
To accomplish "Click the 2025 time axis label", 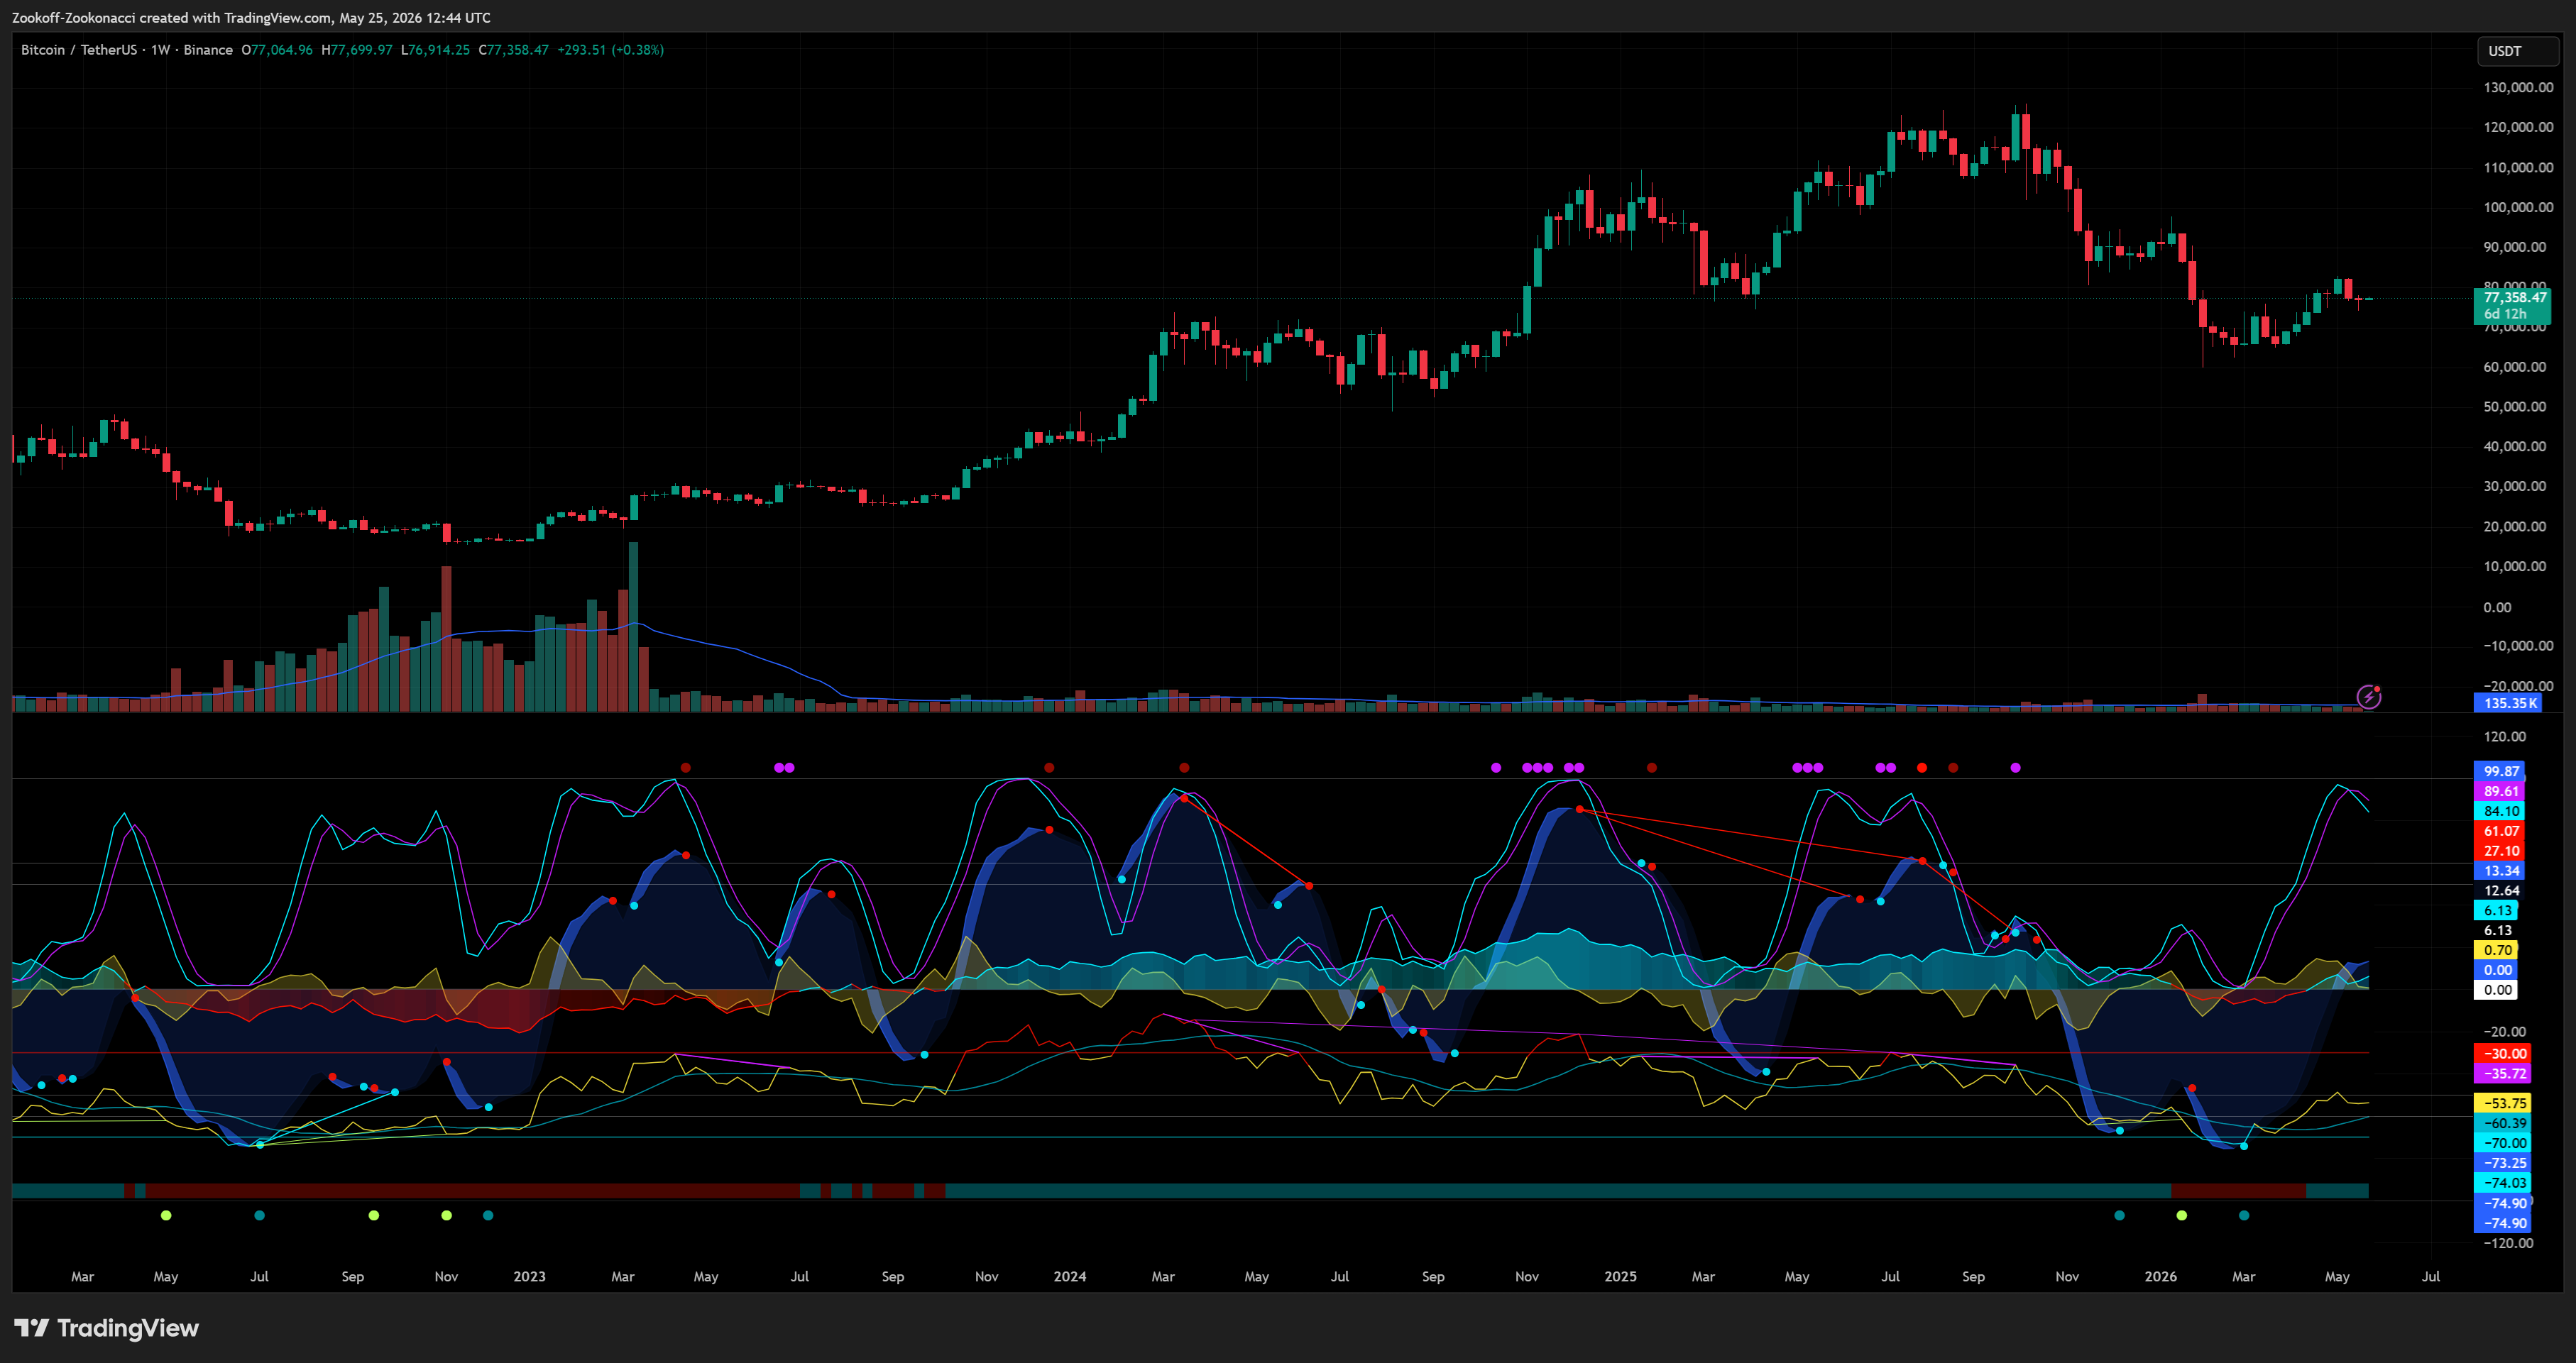I will [1620, 1276].
